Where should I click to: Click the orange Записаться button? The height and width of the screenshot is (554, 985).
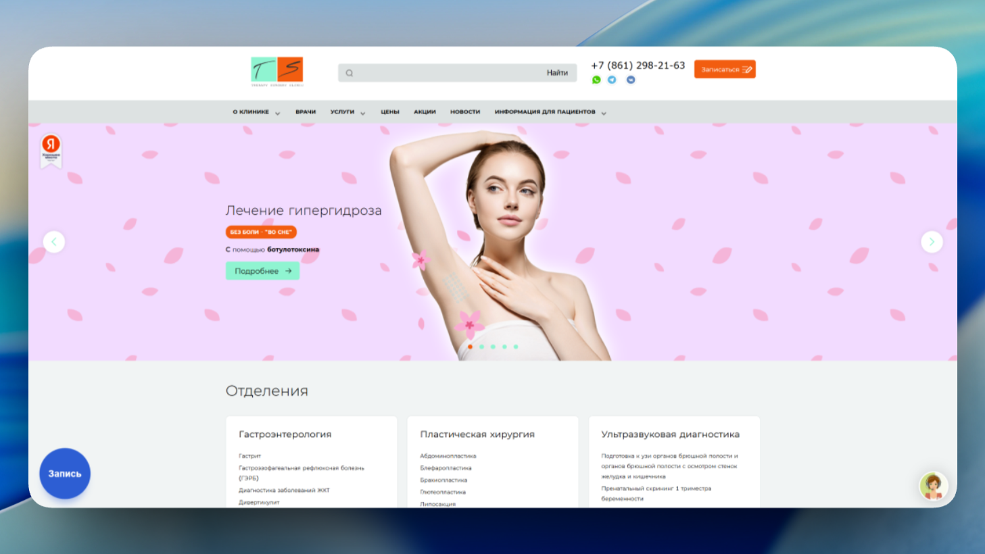pyautogui.click(x=725, y=70)
